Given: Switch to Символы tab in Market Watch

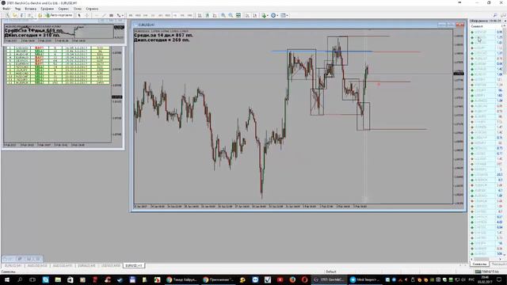Looking at the screenshot, I should click(x=479, y=264).
